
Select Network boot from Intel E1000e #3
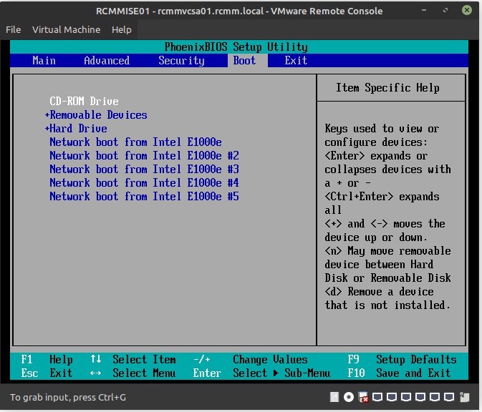(144, 169)
